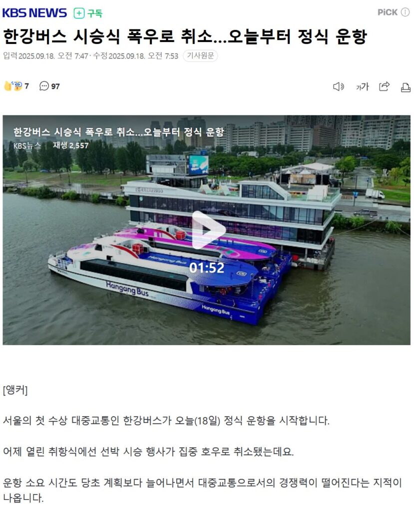The height and width of the screenshot is (512, 414).
Task: Open the 기사원문 original article link
Action: (x=200, y=56)
